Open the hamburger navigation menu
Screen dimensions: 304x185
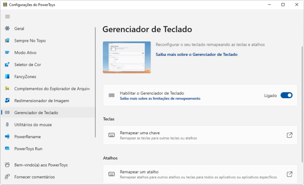(x=8, y=17)
